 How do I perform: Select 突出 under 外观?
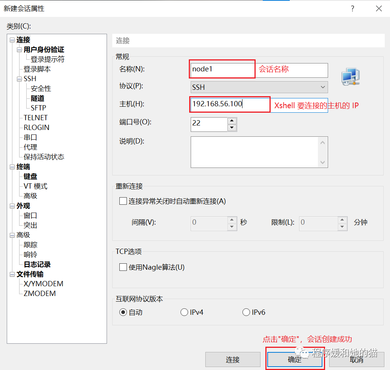tap(30, 225)
